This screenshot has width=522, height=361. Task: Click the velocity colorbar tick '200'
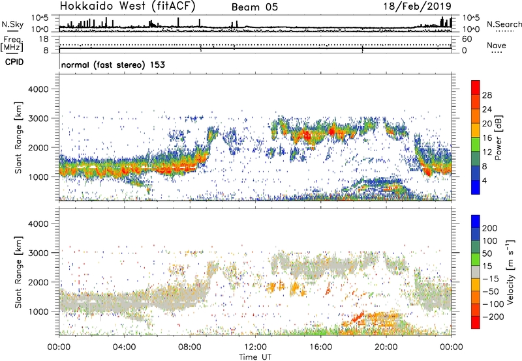tap(490, 228)
